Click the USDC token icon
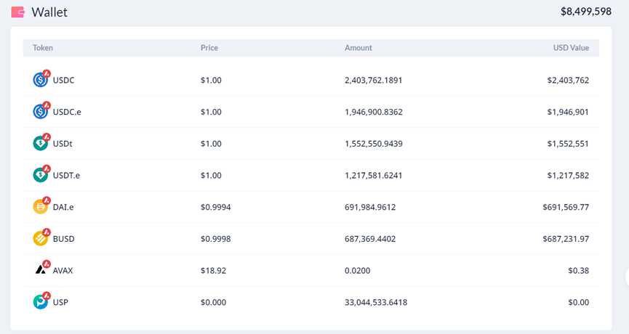 (x=41, y=80)
